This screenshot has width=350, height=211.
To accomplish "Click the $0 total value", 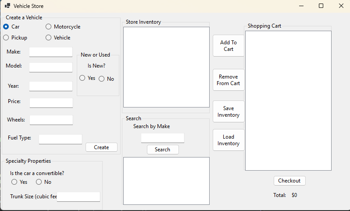I will coord(294,195).
